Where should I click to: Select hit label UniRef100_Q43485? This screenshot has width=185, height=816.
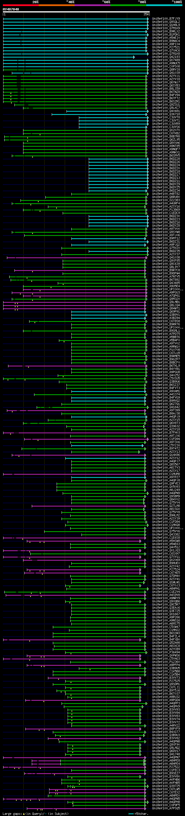point(166,283)
